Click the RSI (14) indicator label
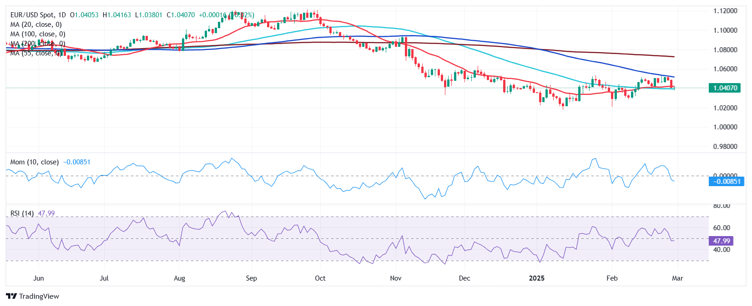Screen dimensions: 752x306 (22, 213)
